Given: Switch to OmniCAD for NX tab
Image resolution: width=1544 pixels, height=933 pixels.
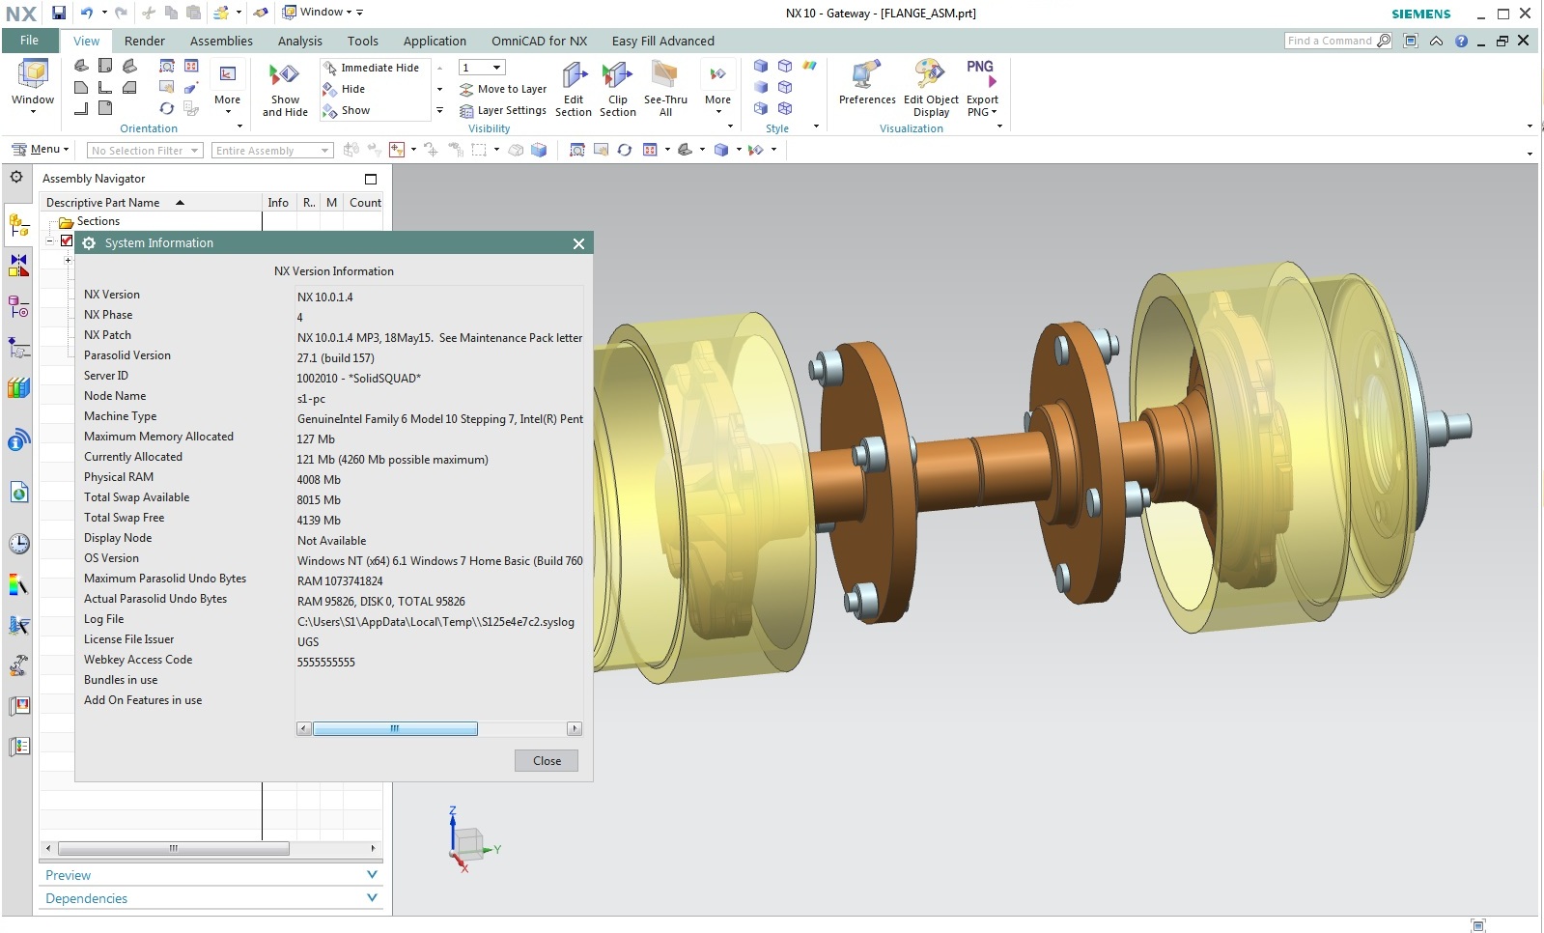Looking at the screenshot, I should (x=539, y=41).
